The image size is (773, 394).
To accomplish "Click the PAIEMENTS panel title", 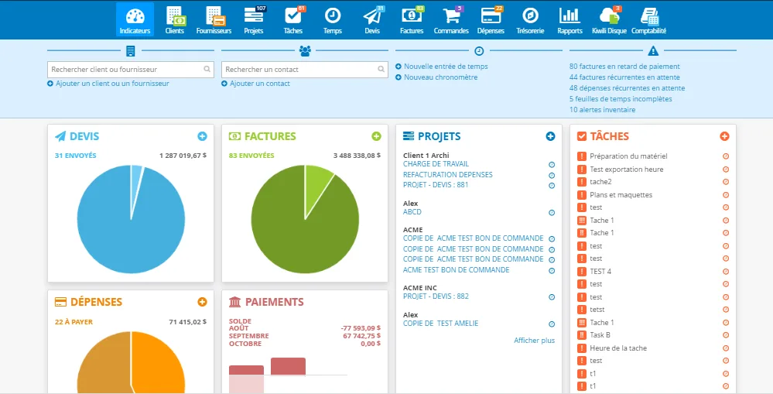I will tap(274, 302).
